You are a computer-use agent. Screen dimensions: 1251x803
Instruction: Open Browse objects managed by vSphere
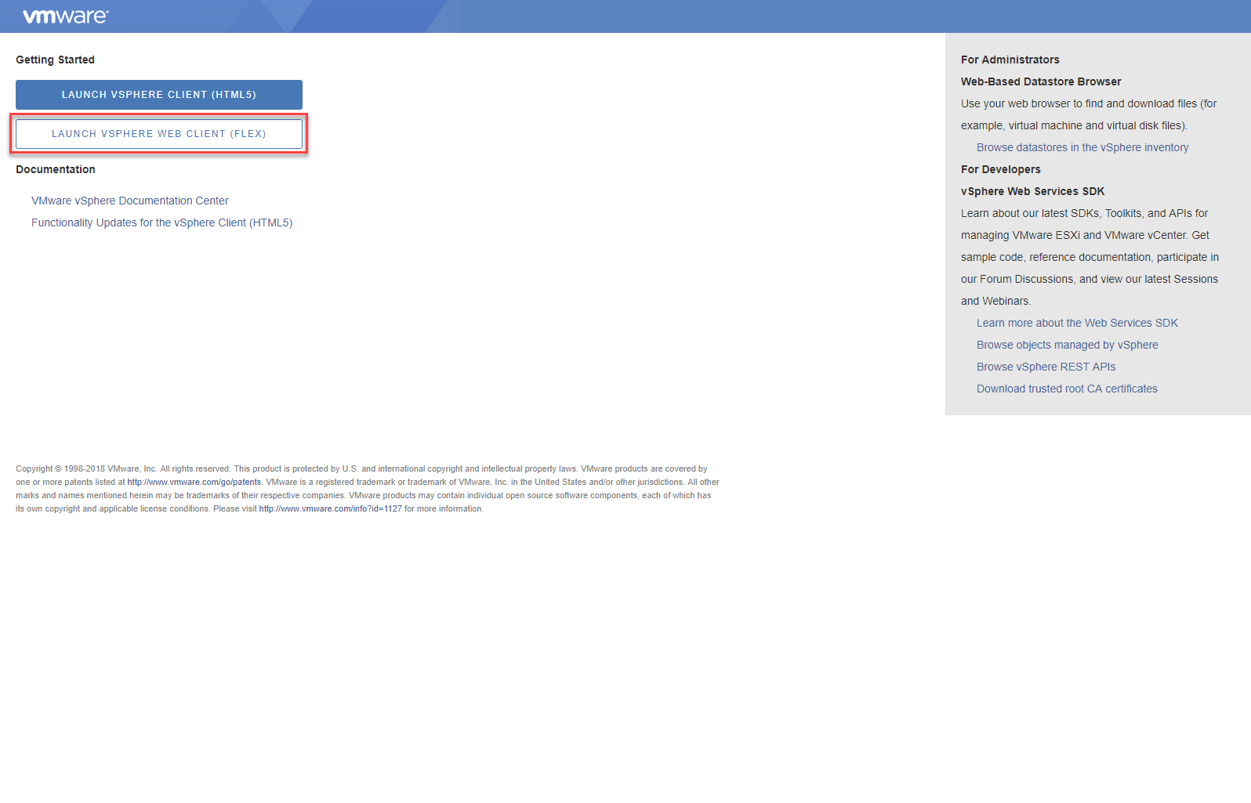click(1067, 345)
